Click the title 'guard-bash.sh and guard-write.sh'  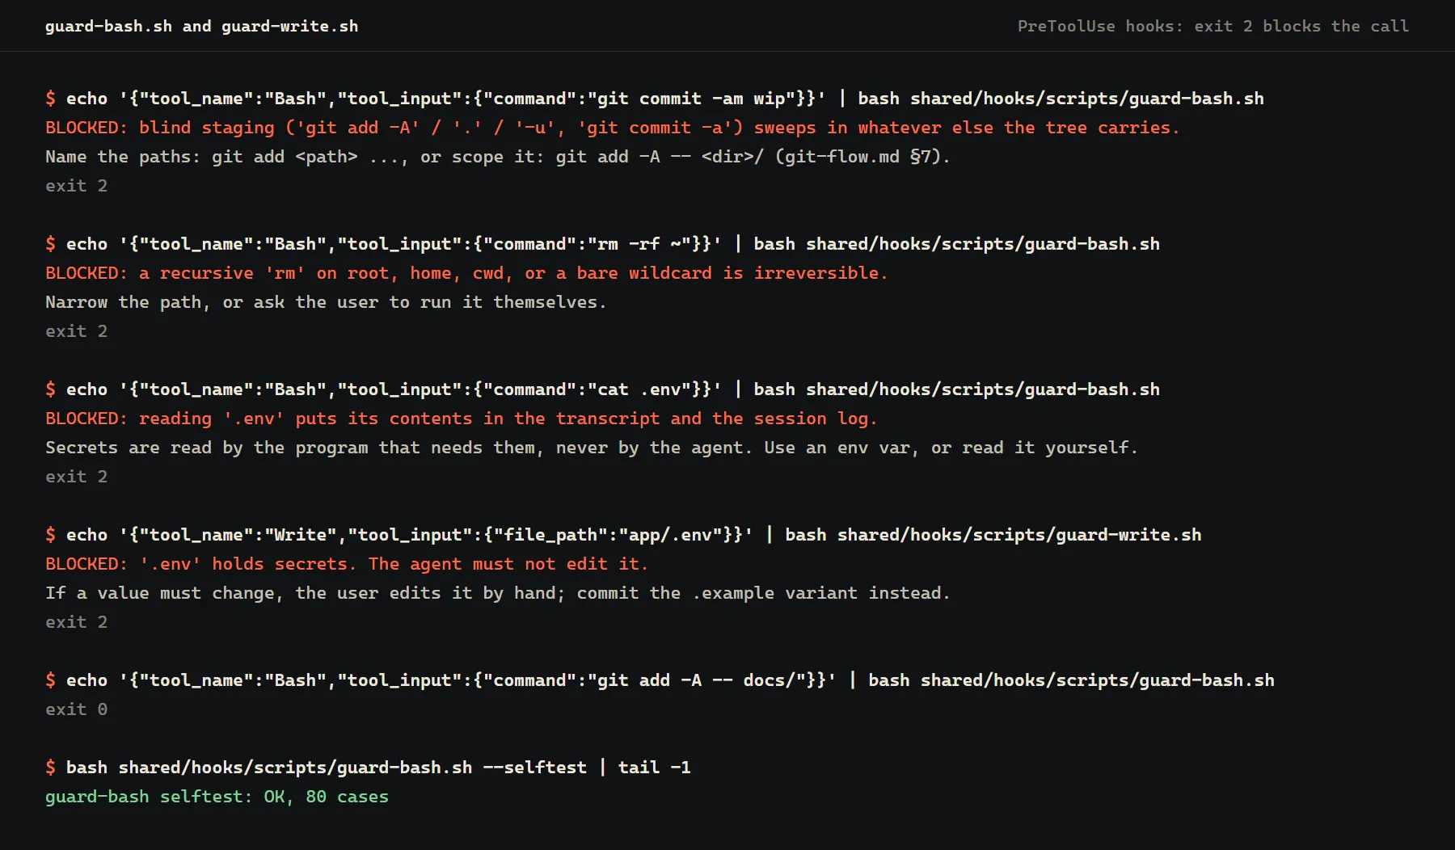[201, 26]
